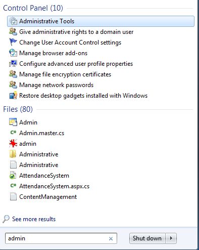
Task: Click icon beside Give administrative rights
Action: click(x=13, y=32)
